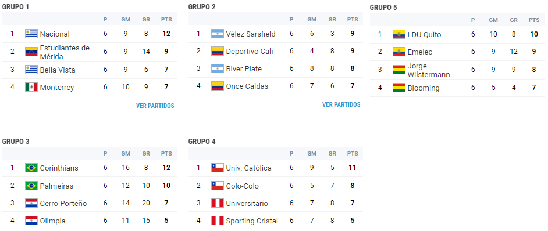Open Ver Partidos link under Grupo 1
Viewport: 548px width, 231px height.
(155, 106)
